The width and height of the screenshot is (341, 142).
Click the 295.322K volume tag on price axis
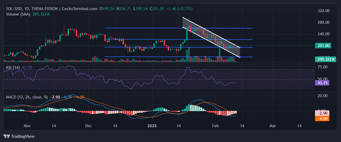coord(325,59)
